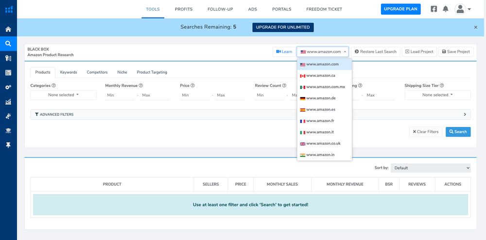This screenshot has width=486, height=240.
Task: Switch to the Competitors tab
Action: click(x=97, y=72)
